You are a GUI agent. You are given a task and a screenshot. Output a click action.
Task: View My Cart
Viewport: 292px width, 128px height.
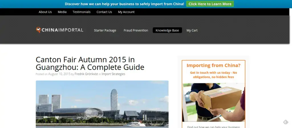coord(192,31)
